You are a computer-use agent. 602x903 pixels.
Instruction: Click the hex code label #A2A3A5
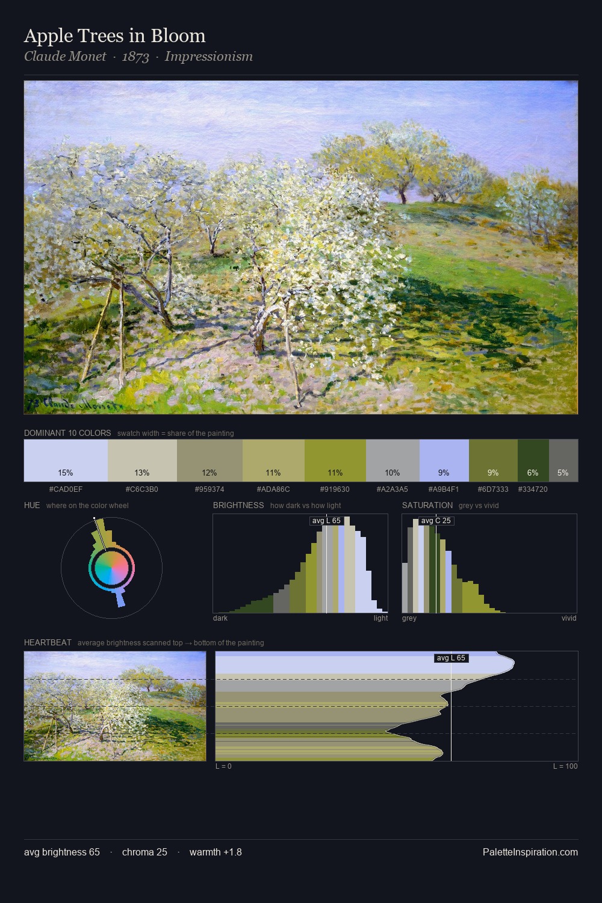coord(393,489)
